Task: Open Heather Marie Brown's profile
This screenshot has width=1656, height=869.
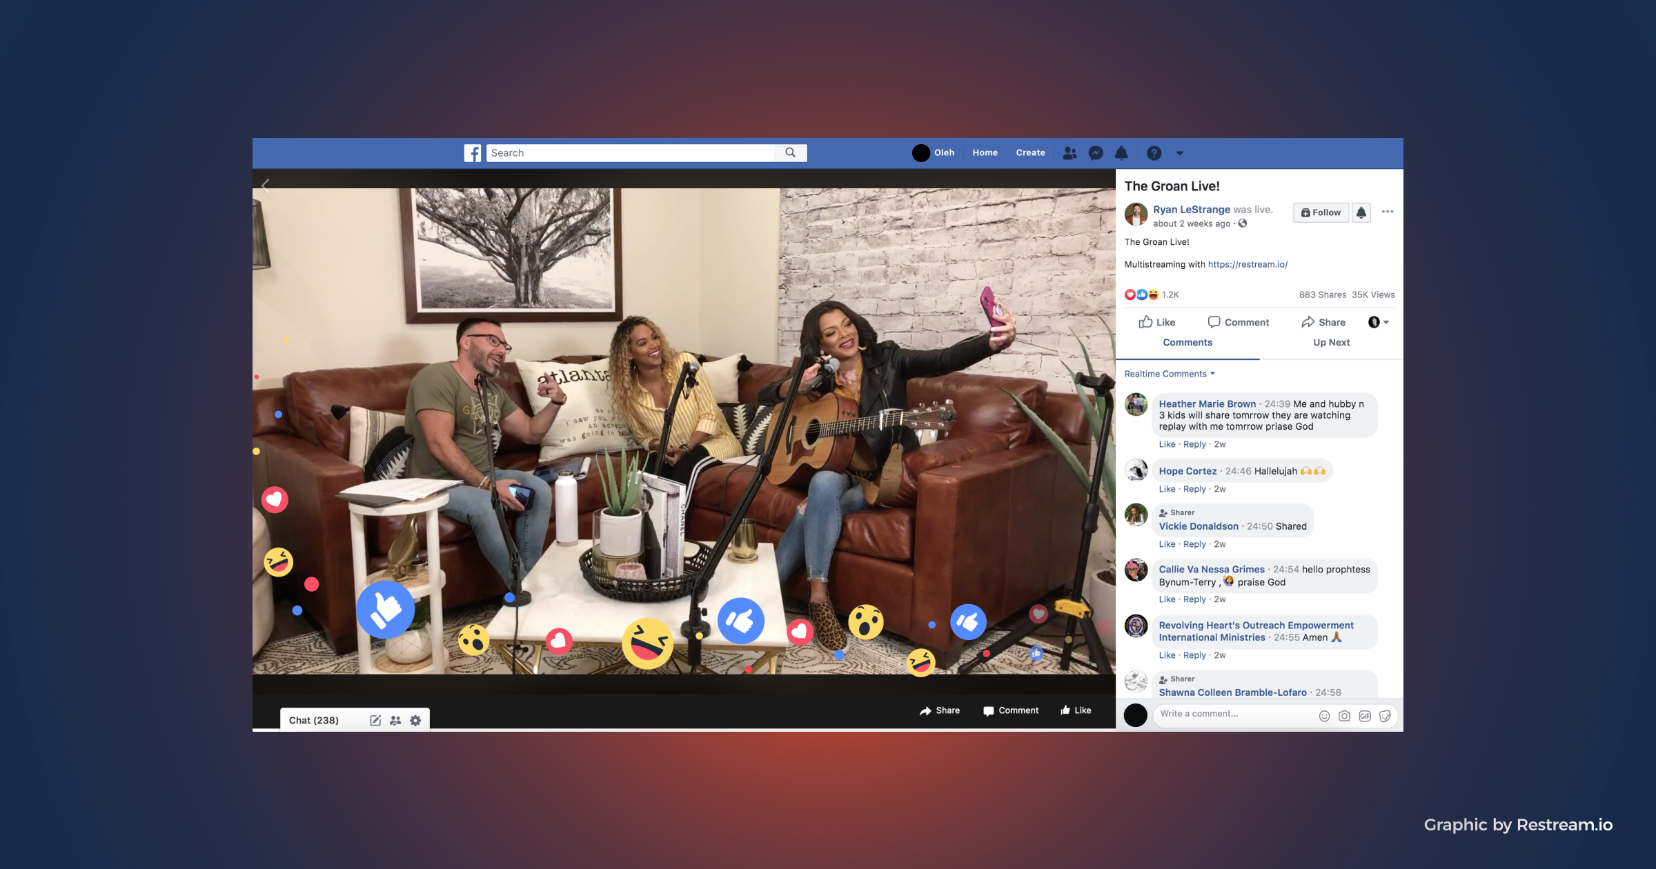Action: [1207, 404]
